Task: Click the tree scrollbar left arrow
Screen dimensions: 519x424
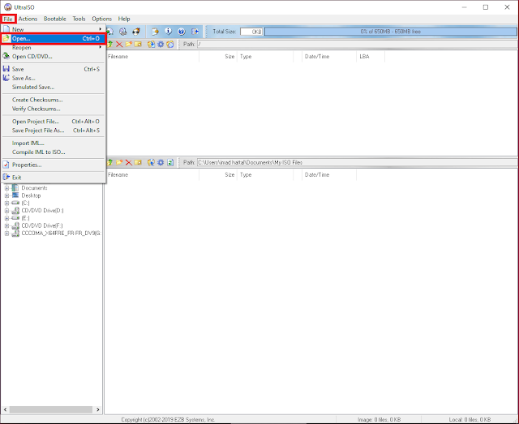Action: click(x=5, y=409)
